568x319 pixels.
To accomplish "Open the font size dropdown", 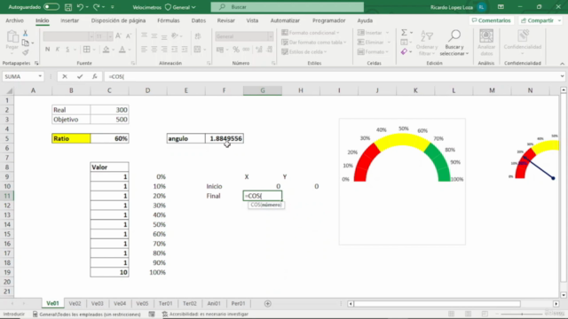I will 109,36.
